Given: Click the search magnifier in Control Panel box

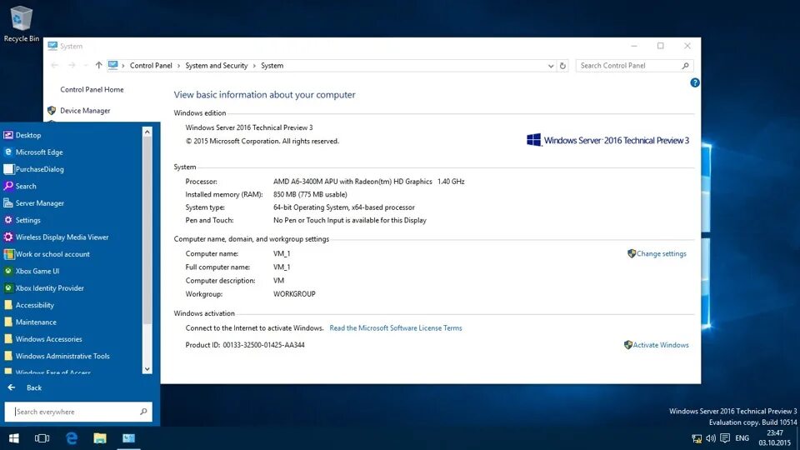Looking at the screenshot, I should (x=685, y=66).
